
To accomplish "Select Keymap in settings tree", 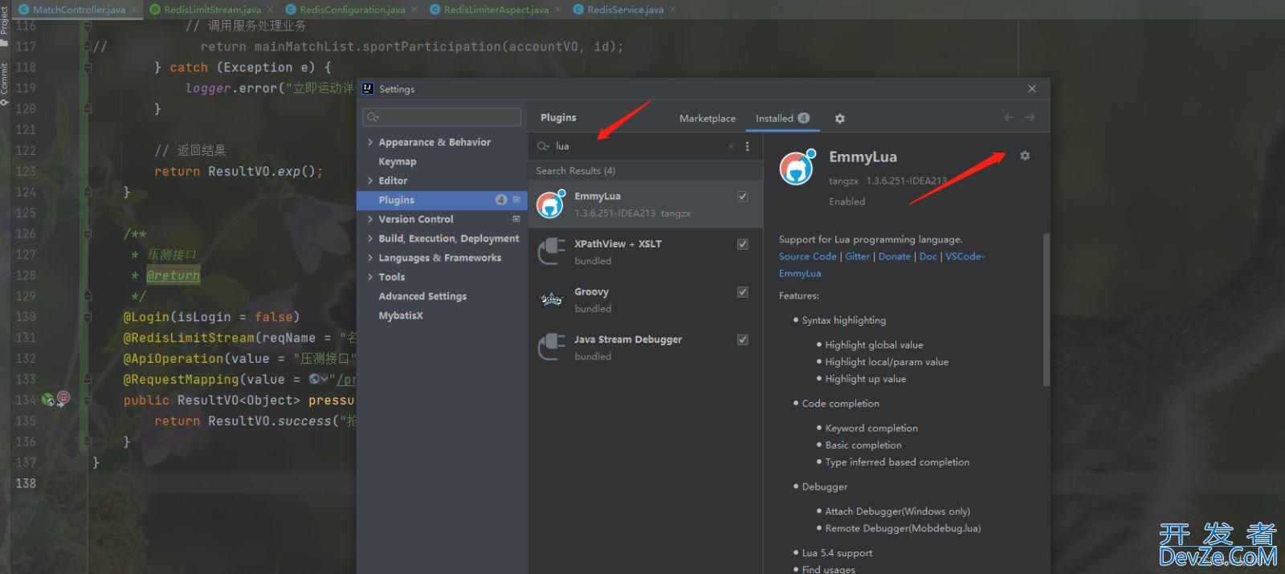I will tap(398, 161).
